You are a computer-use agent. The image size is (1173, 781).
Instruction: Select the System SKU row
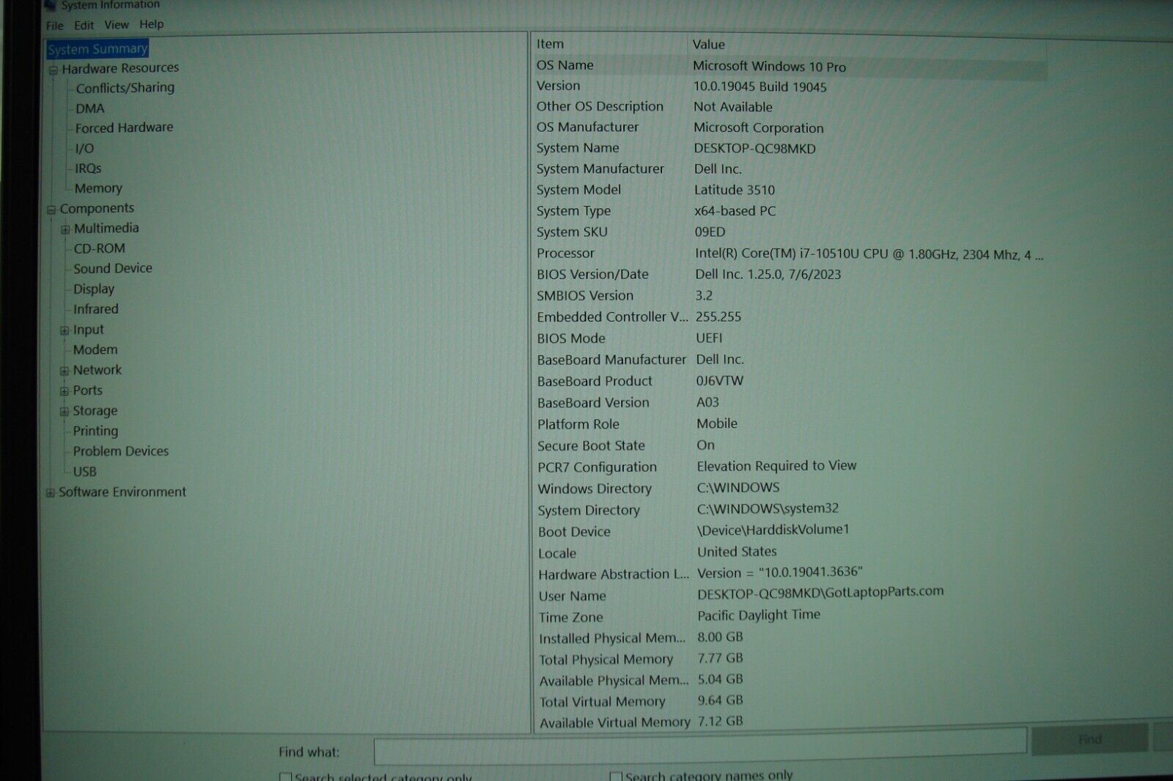click(x=790, y=232)
